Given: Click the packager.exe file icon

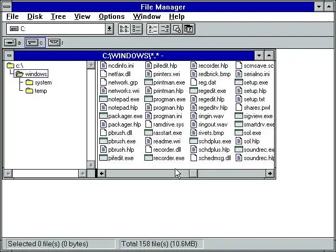Looking at the screenshot, I should pos(103,116).
